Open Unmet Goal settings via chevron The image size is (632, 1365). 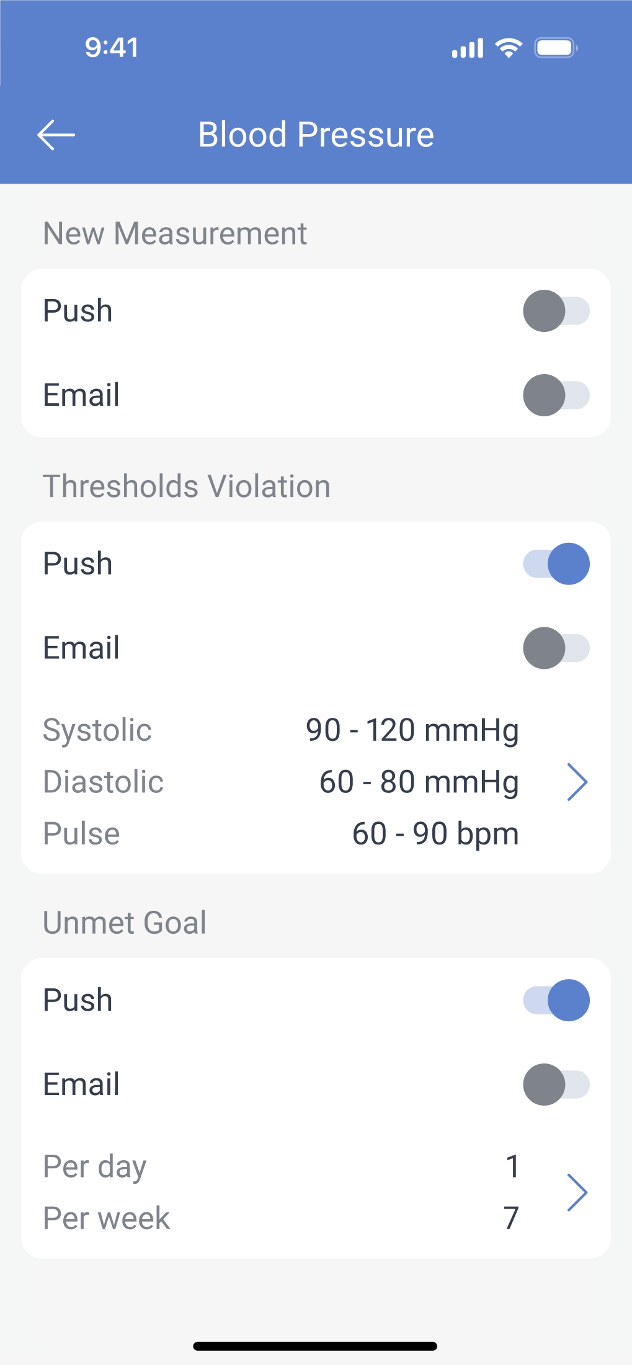(x=577, y=1193)
